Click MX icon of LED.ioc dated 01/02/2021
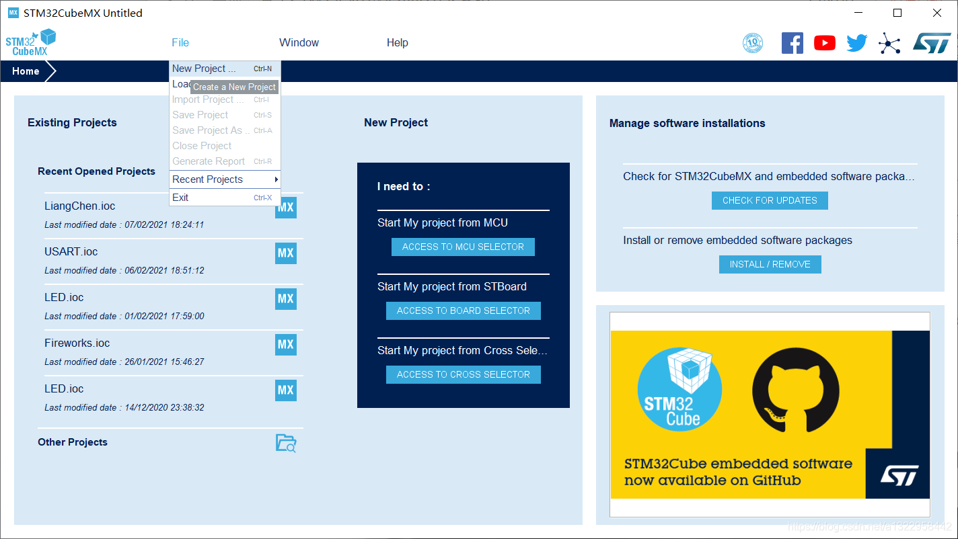 click(x=286, y=299)
